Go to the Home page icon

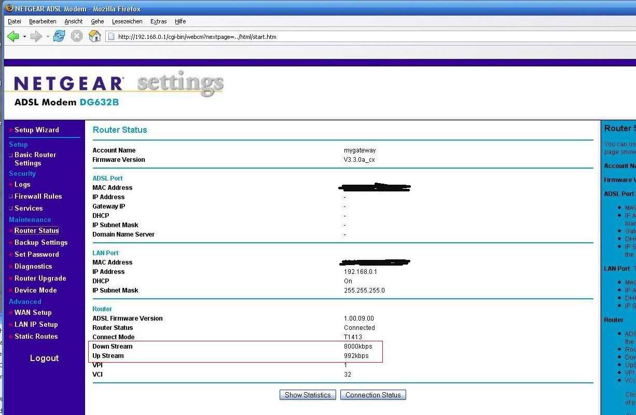(x=94, y=36)
